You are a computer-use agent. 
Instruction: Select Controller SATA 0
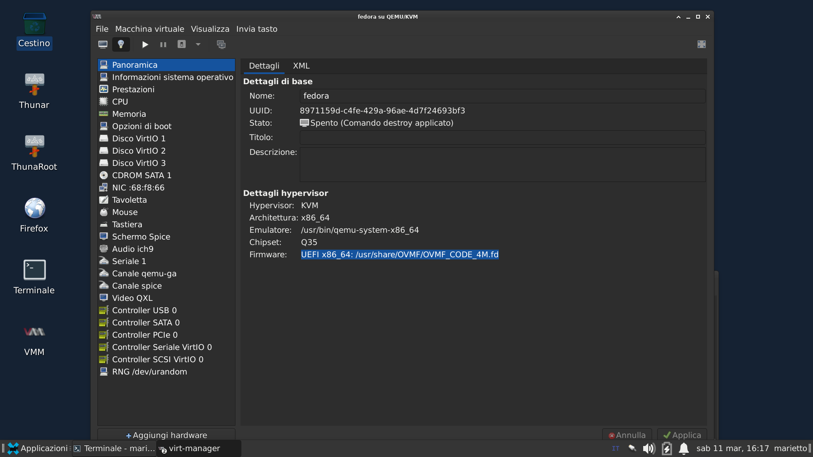click(x=166, y=322)
